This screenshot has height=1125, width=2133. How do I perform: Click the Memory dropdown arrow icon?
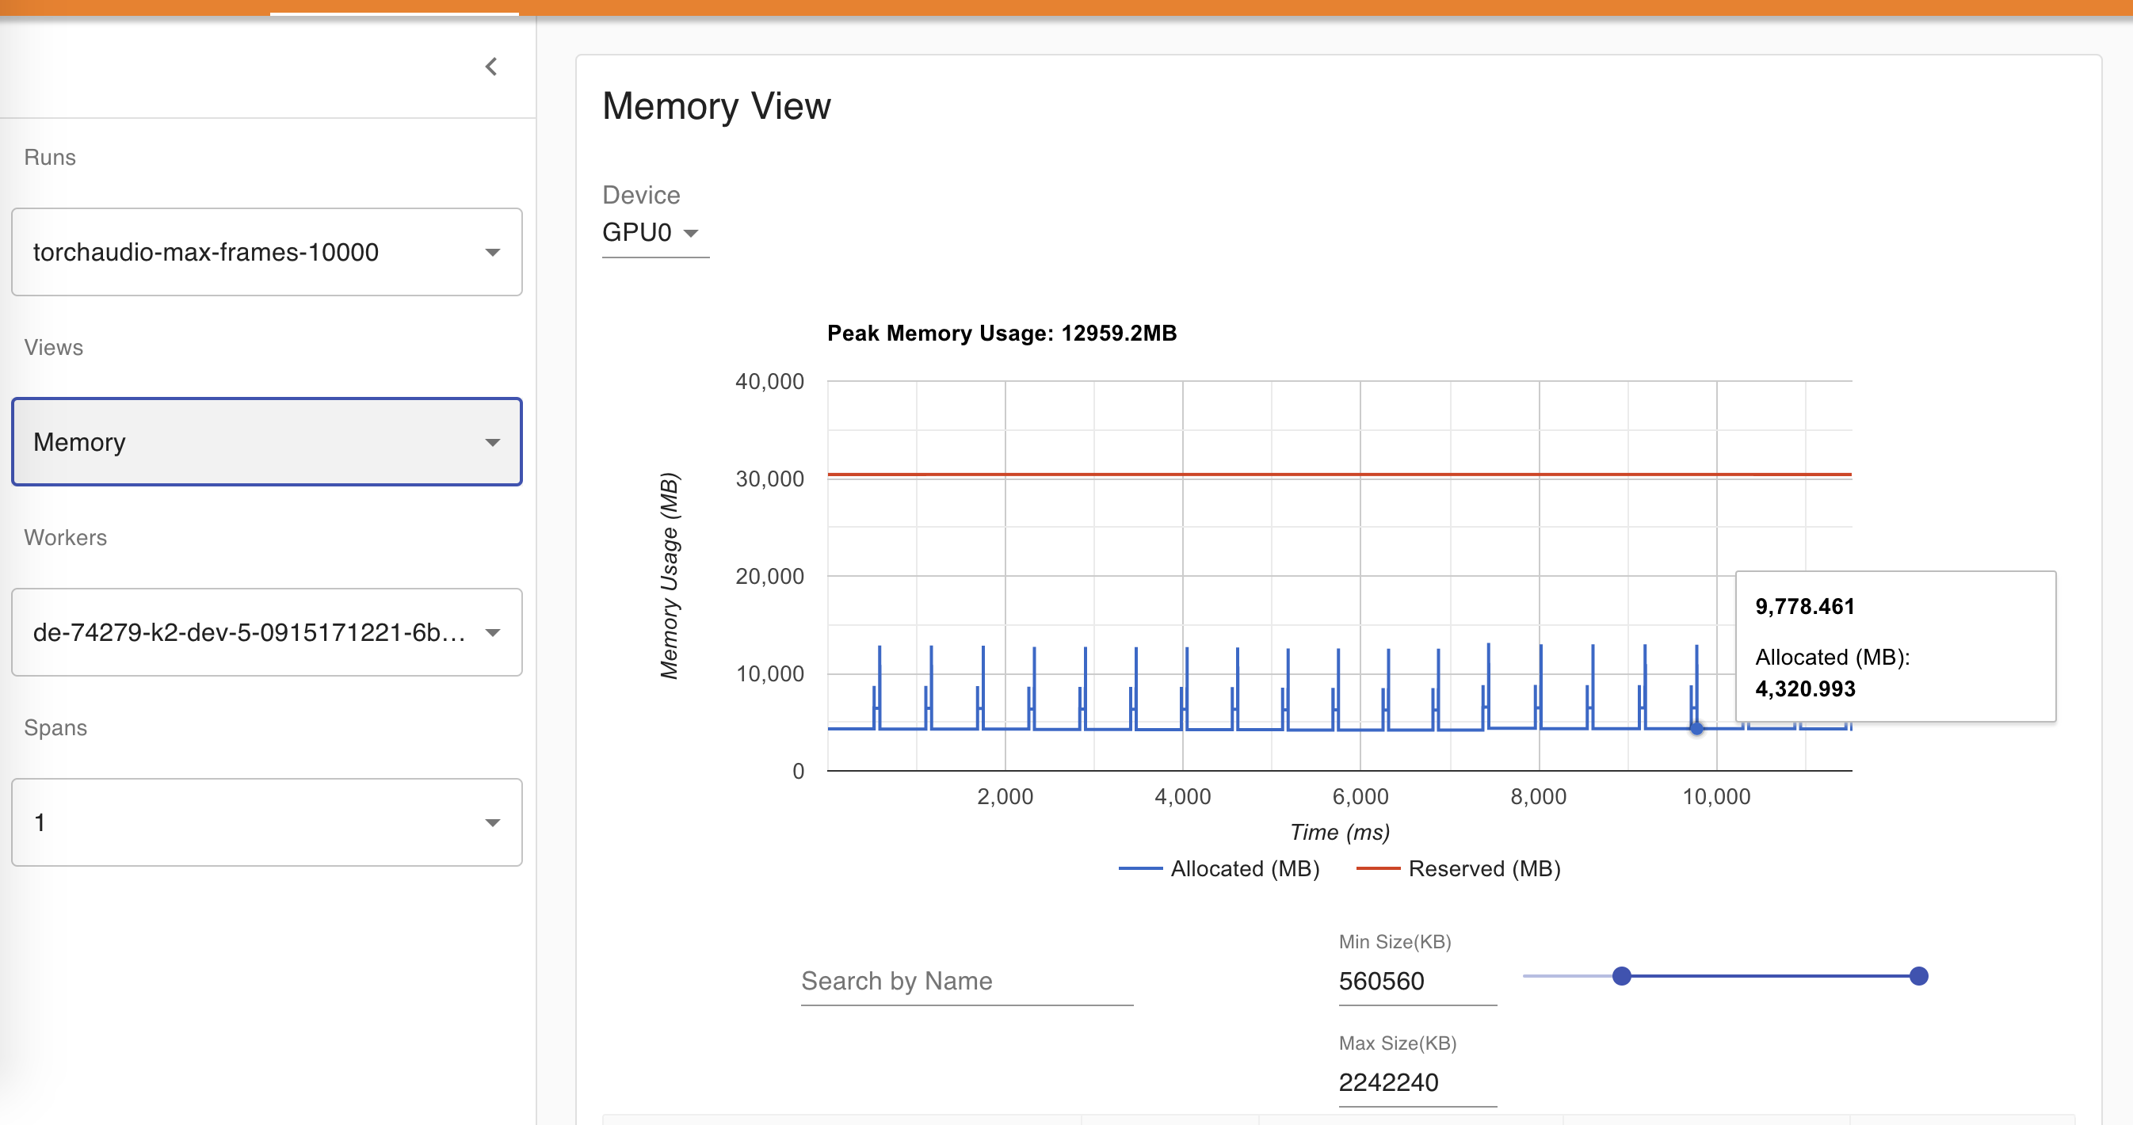click(493, 443)
